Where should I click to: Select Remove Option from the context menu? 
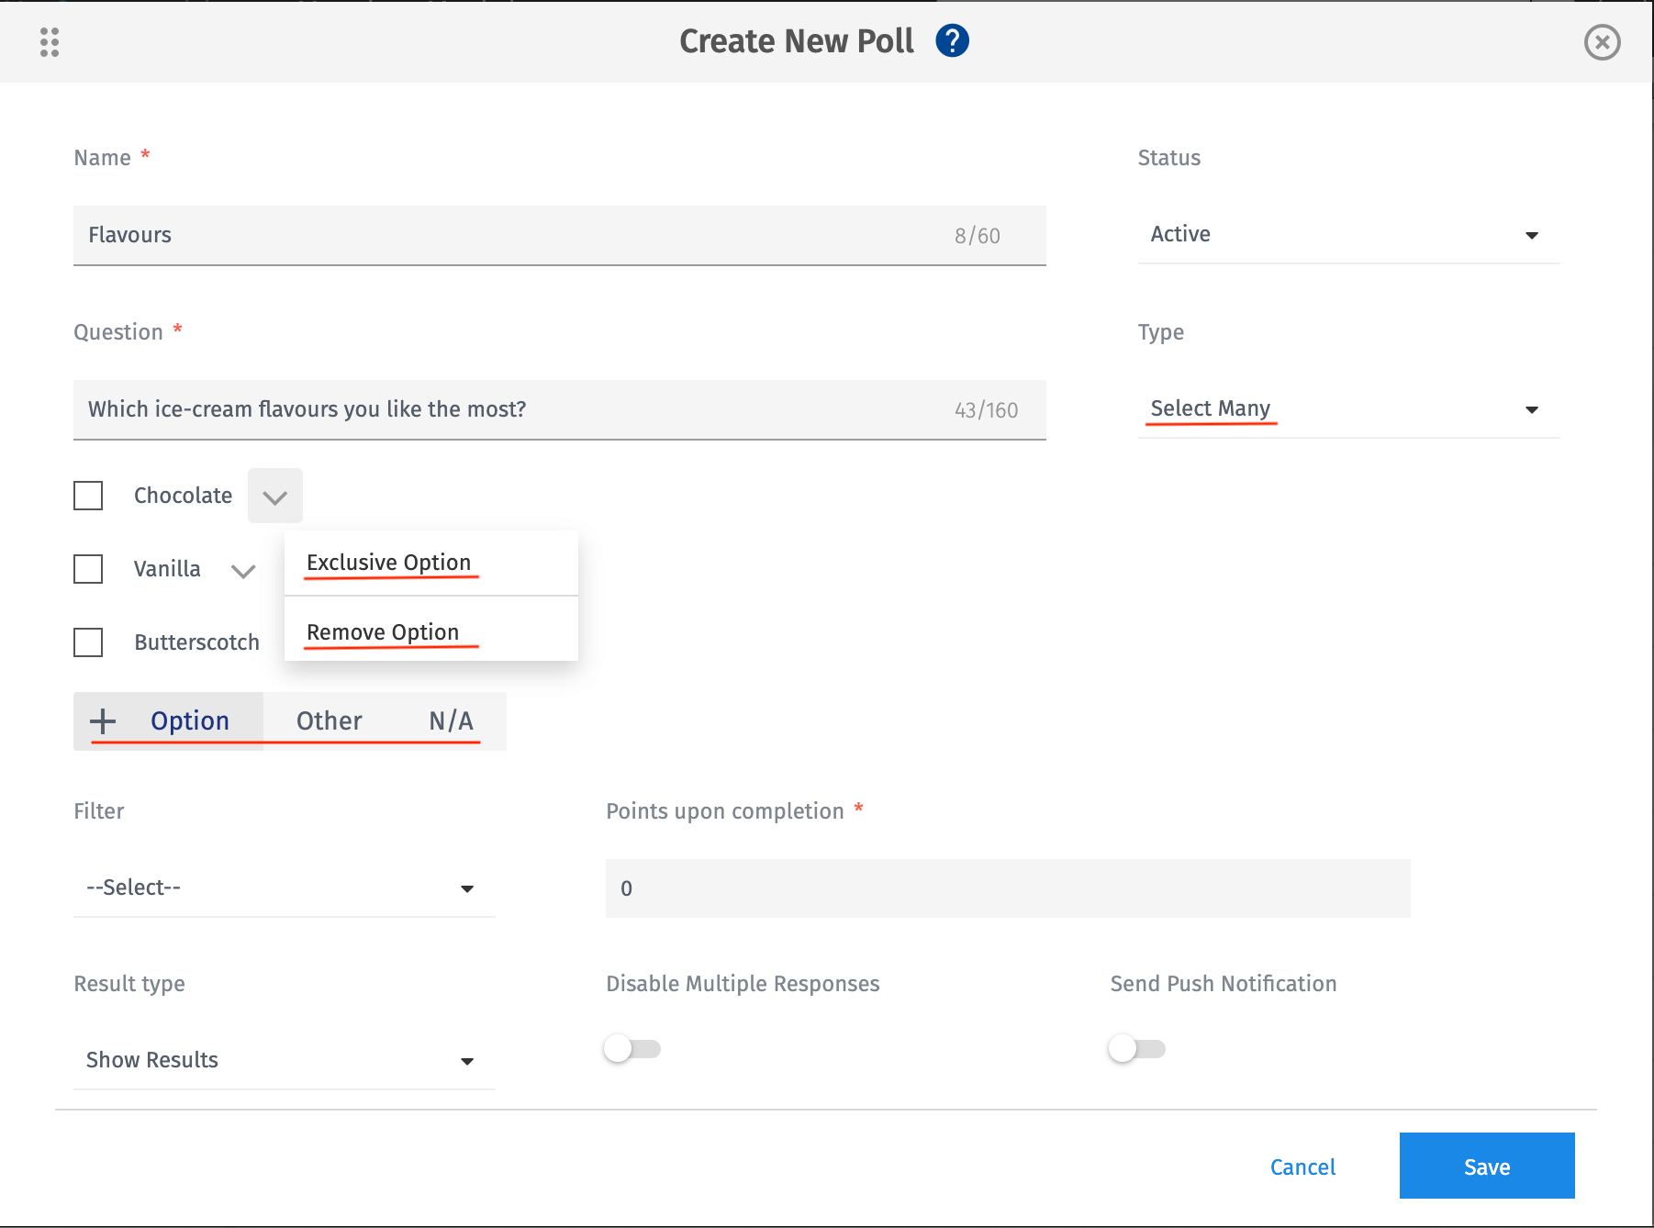pos(383,631)
